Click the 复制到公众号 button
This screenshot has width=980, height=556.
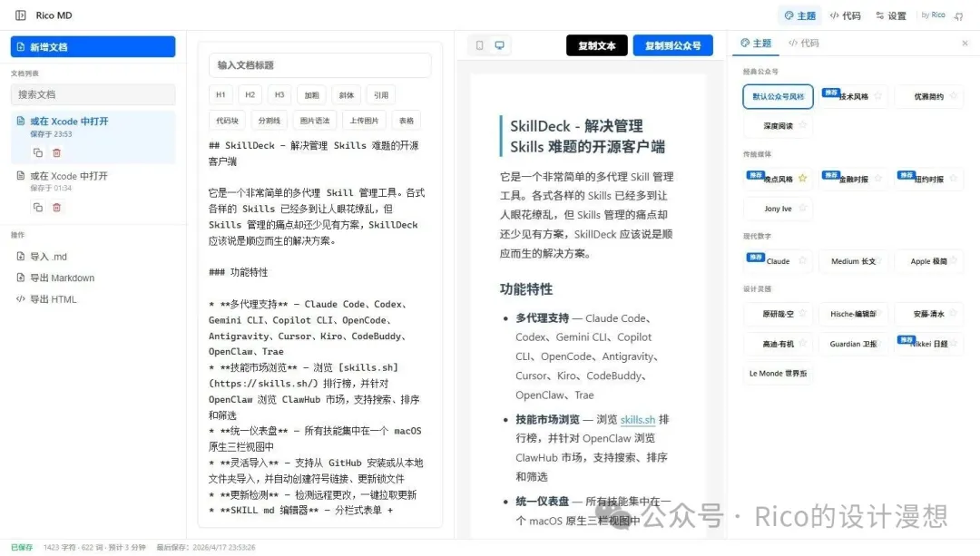click(x=672, y=45)
